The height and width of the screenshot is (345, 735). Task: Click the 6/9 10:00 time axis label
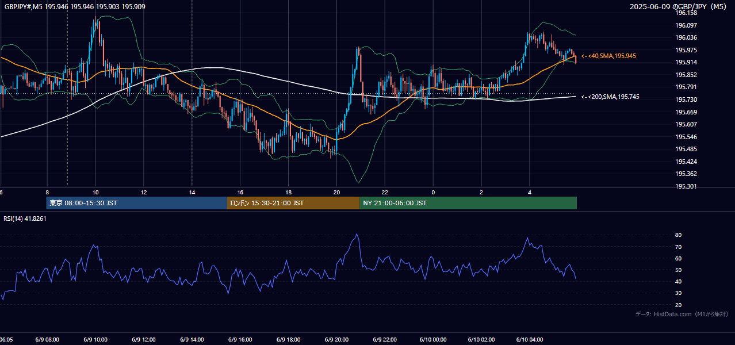tap(95, 340)
